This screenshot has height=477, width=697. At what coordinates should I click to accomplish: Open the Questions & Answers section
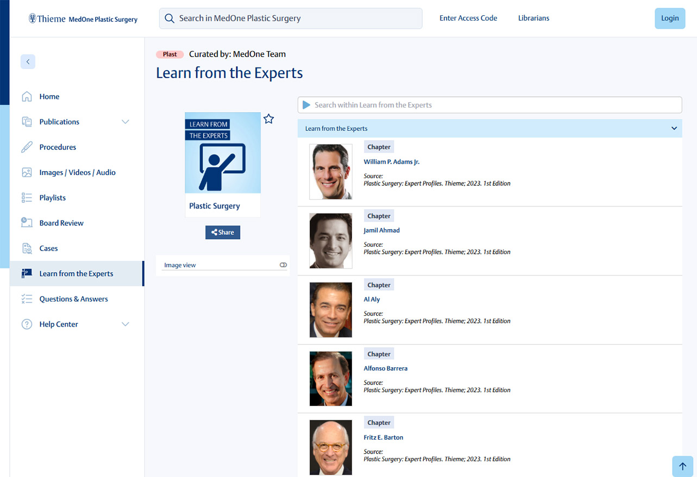[x=73, y=299]
